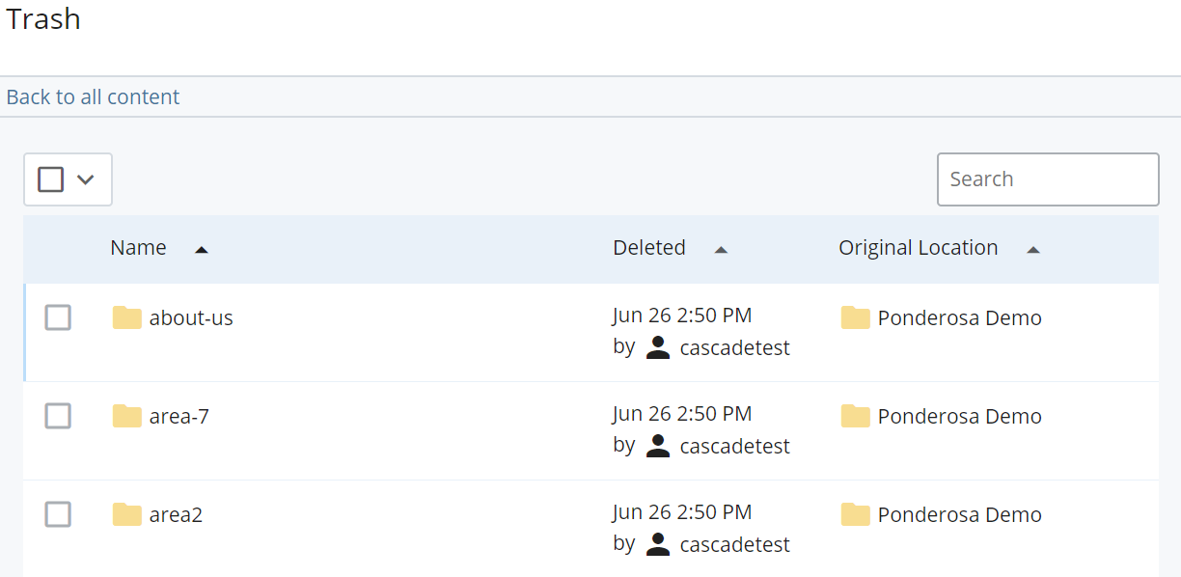This screenshot has height=577, width=1181.
Task: Click the area2 folder icon
Action: tap(126, 514)
